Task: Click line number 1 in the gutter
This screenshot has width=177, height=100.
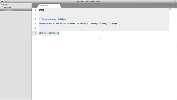Action: pos(35,10)
